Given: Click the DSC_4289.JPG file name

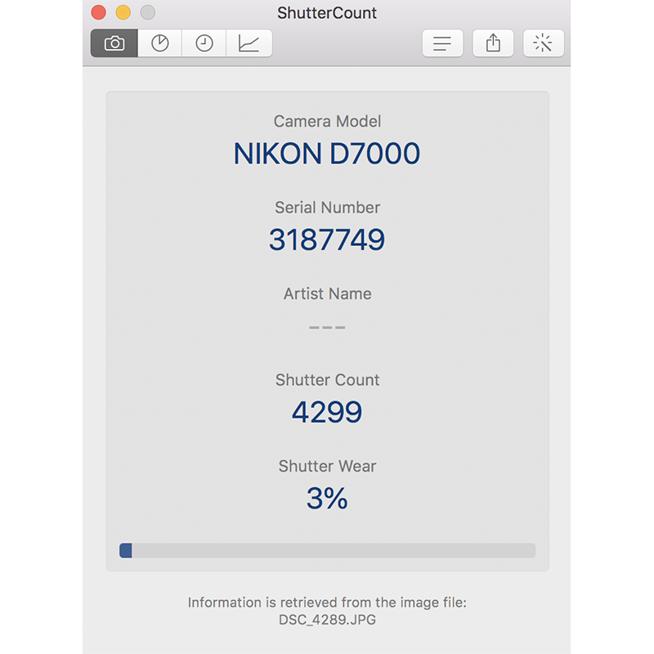Looking at the screenshot, I should [x=327, y=620].
